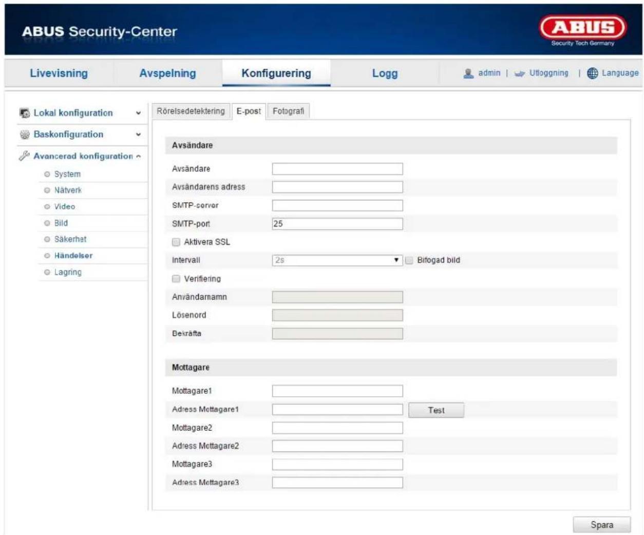The height and width of the screenshot is (535, 644).
Task: Switch to Livevisning tab
Action: (x=59, y=73)
